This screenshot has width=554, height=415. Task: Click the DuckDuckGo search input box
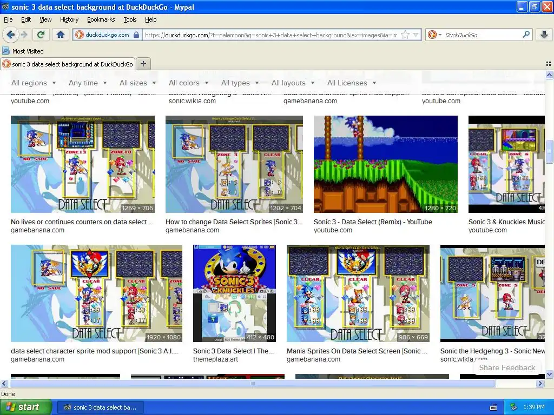[x=482, y=35]
